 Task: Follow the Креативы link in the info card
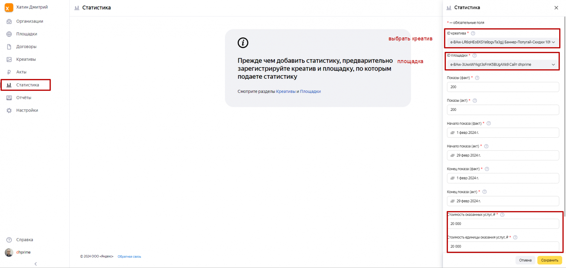(x=286, y=91)
